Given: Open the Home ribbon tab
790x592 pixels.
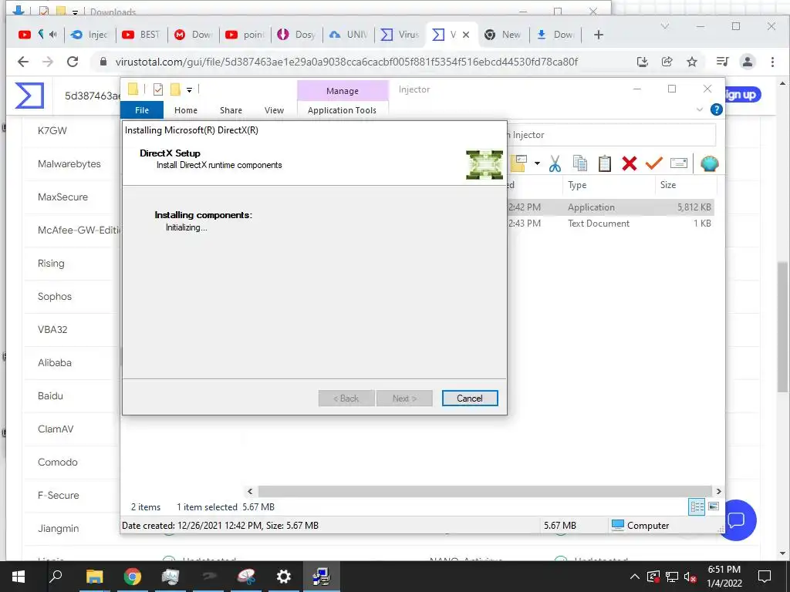Looking at the screenshot, I should [x=186, y=109].
